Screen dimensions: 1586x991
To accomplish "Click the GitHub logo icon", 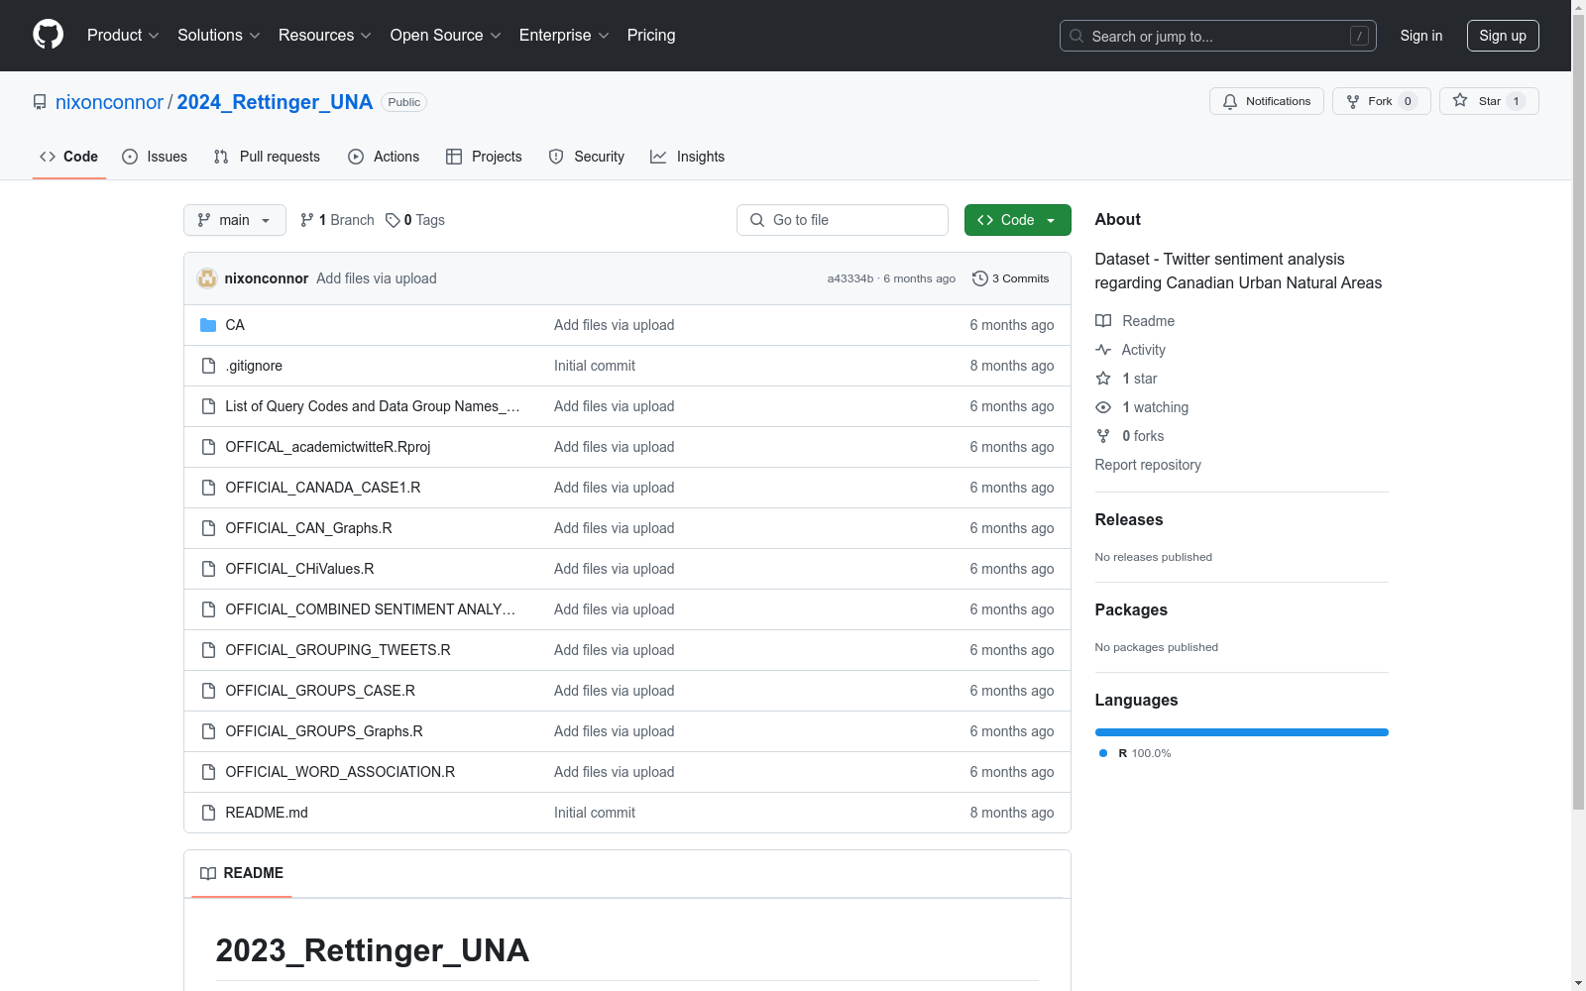I will [x=48, y=35].
